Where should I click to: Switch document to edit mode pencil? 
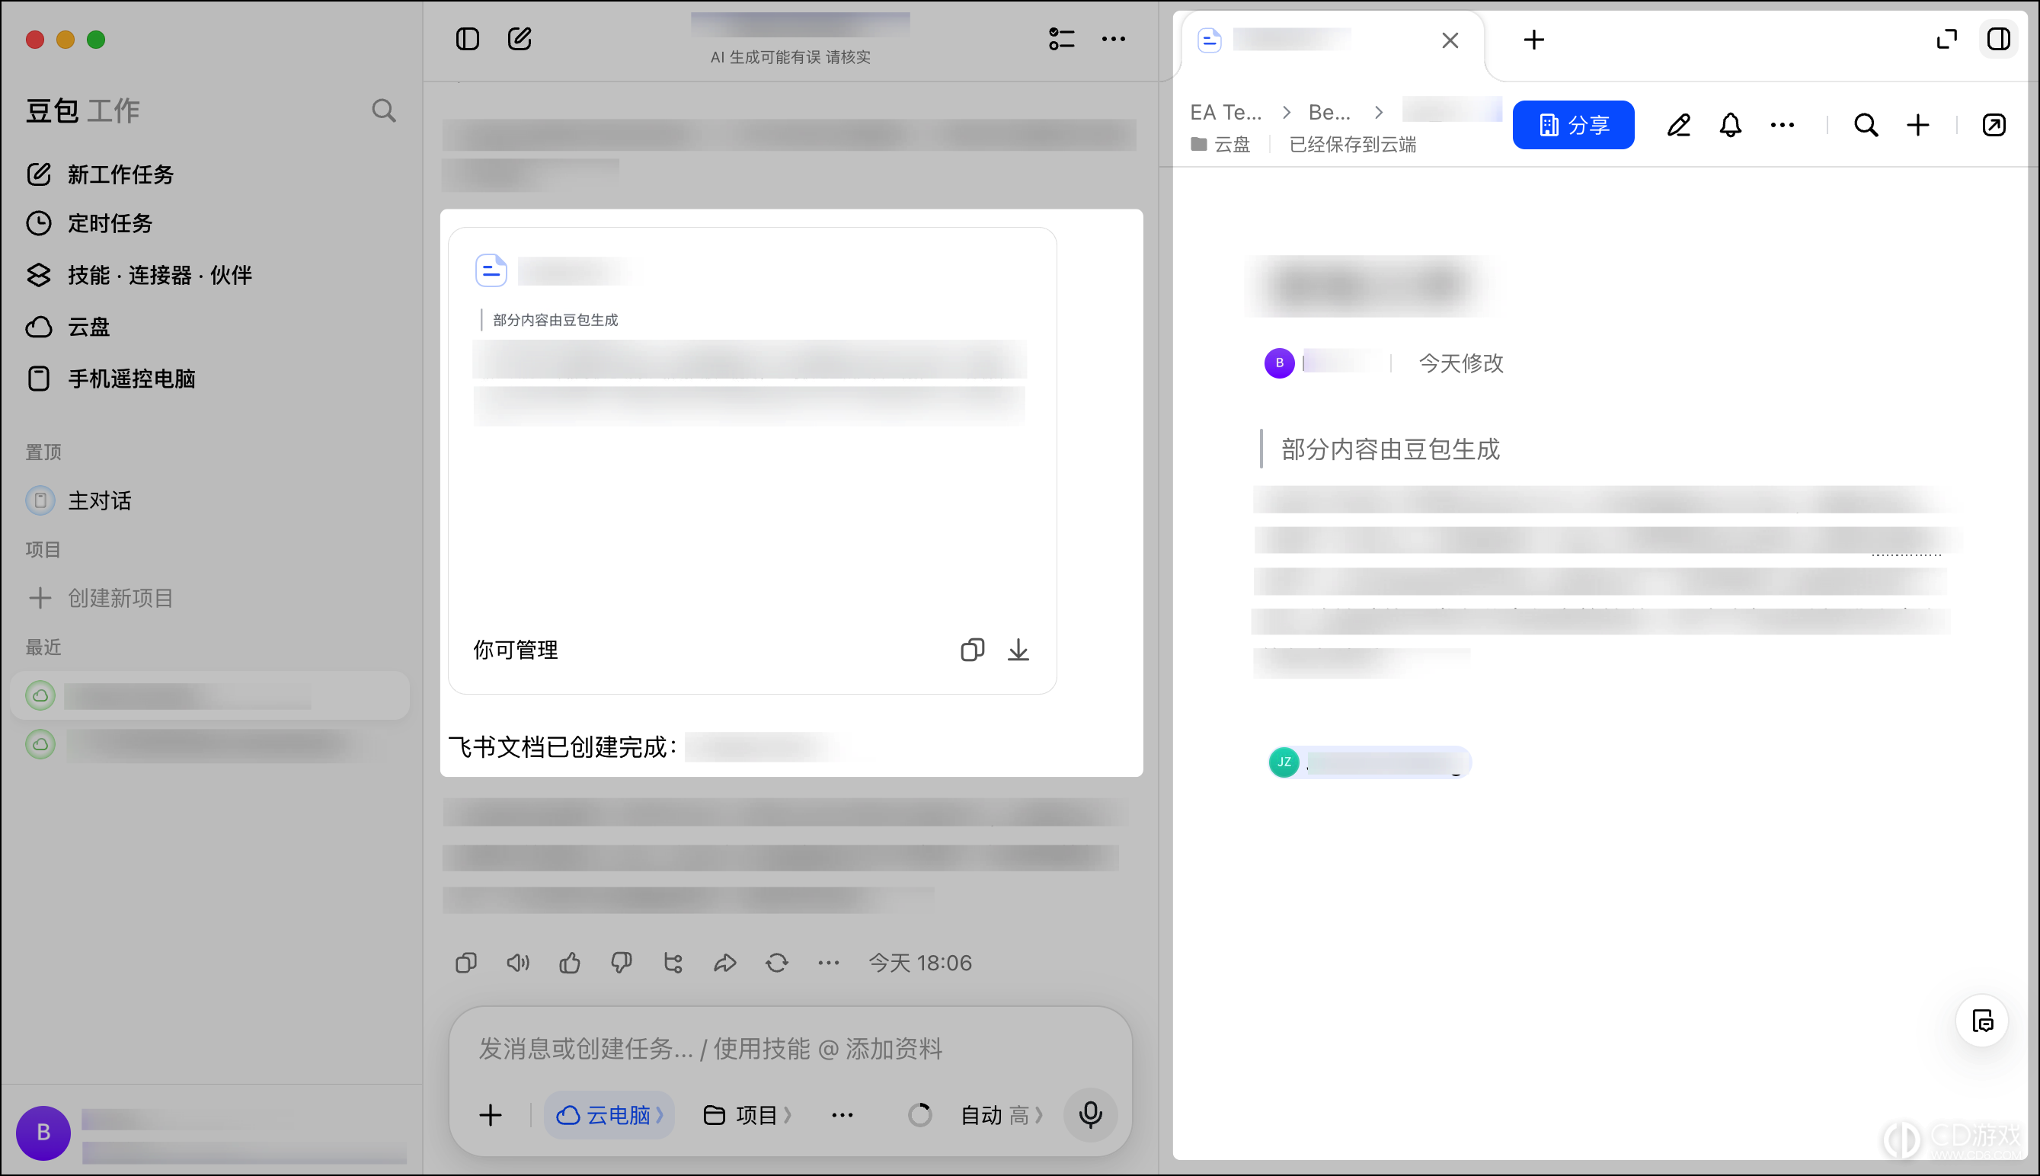1679,125
